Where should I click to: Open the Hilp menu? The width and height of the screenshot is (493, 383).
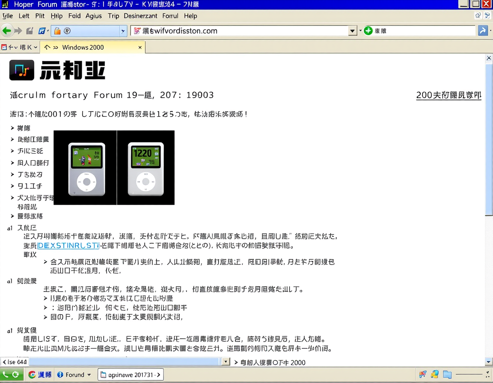(56, 16)
